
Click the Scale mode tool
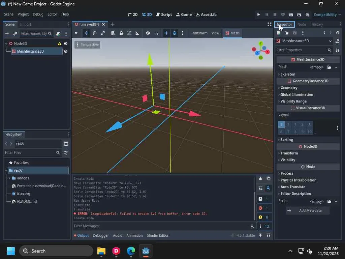[103, 33]
